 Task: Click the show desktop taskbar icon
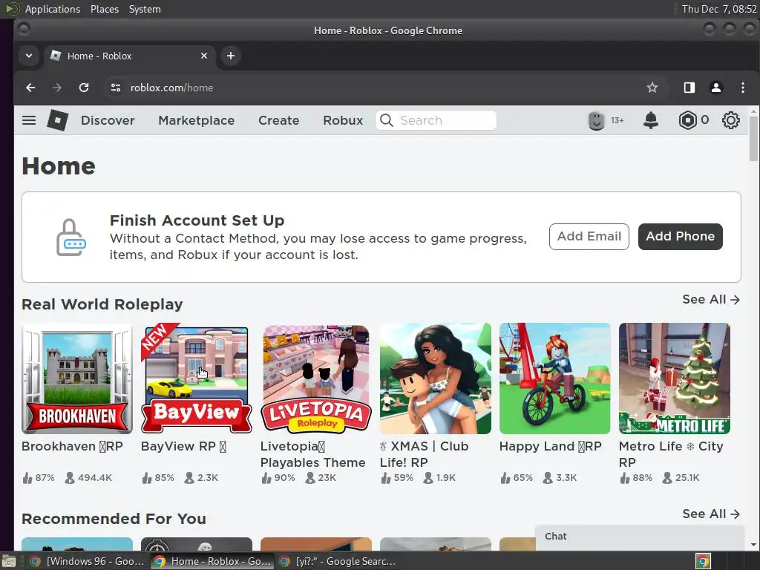(x=9, y=561)
